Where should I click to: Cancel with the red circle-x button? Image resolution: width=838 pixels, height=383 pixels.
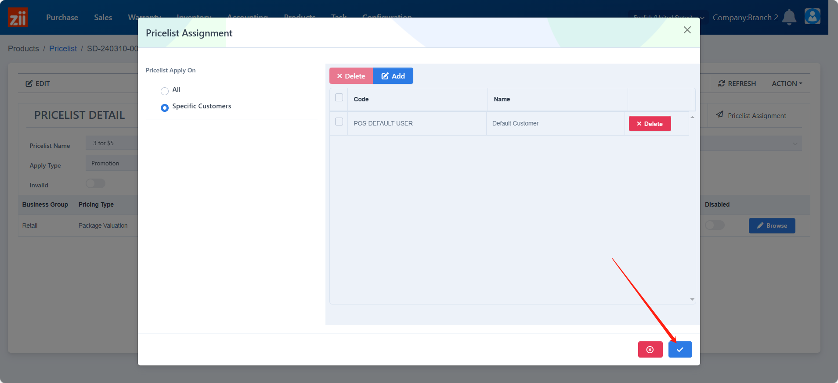[650, 350]
